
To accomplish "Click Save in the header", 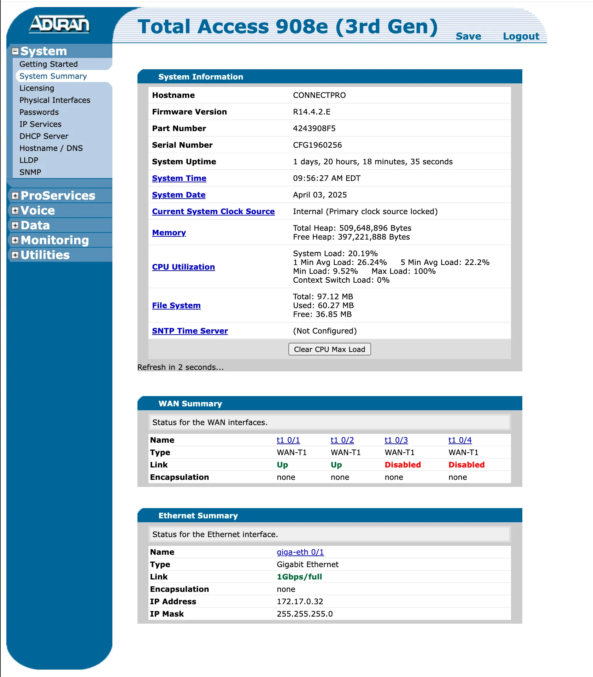I will pyautogui.click(x=468, y=36).
